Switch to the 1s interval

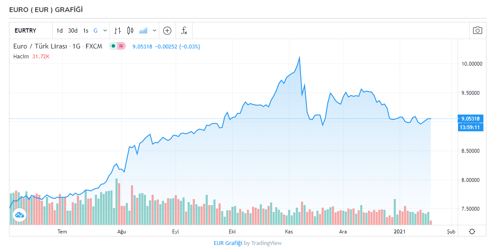coord(85,30)
